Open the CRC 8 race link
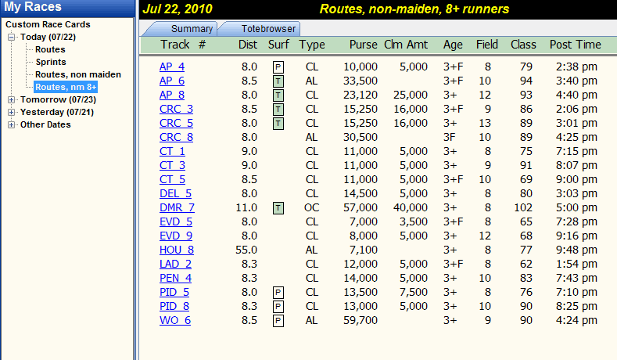This screenshot has width=617, height=360. pos(176,138)
